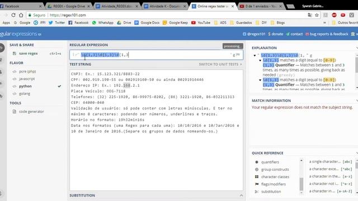Screen dimensions: 358x201
Task: Click Switch to Unit Tests
Action: (220, 64)
